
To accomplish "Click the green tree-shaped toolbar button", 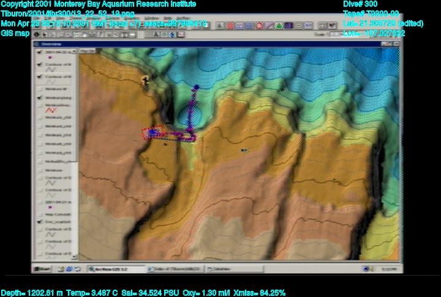I will tap(279, 26).
